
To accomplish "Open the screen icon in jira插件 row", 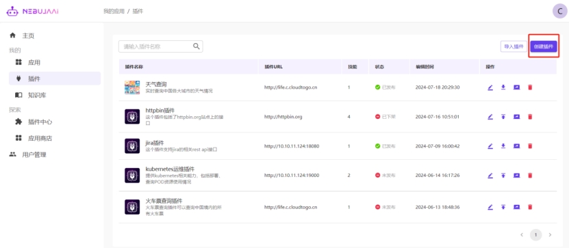I will [517, 146].
